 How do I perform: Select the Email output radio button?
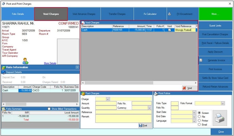(199, 124)
